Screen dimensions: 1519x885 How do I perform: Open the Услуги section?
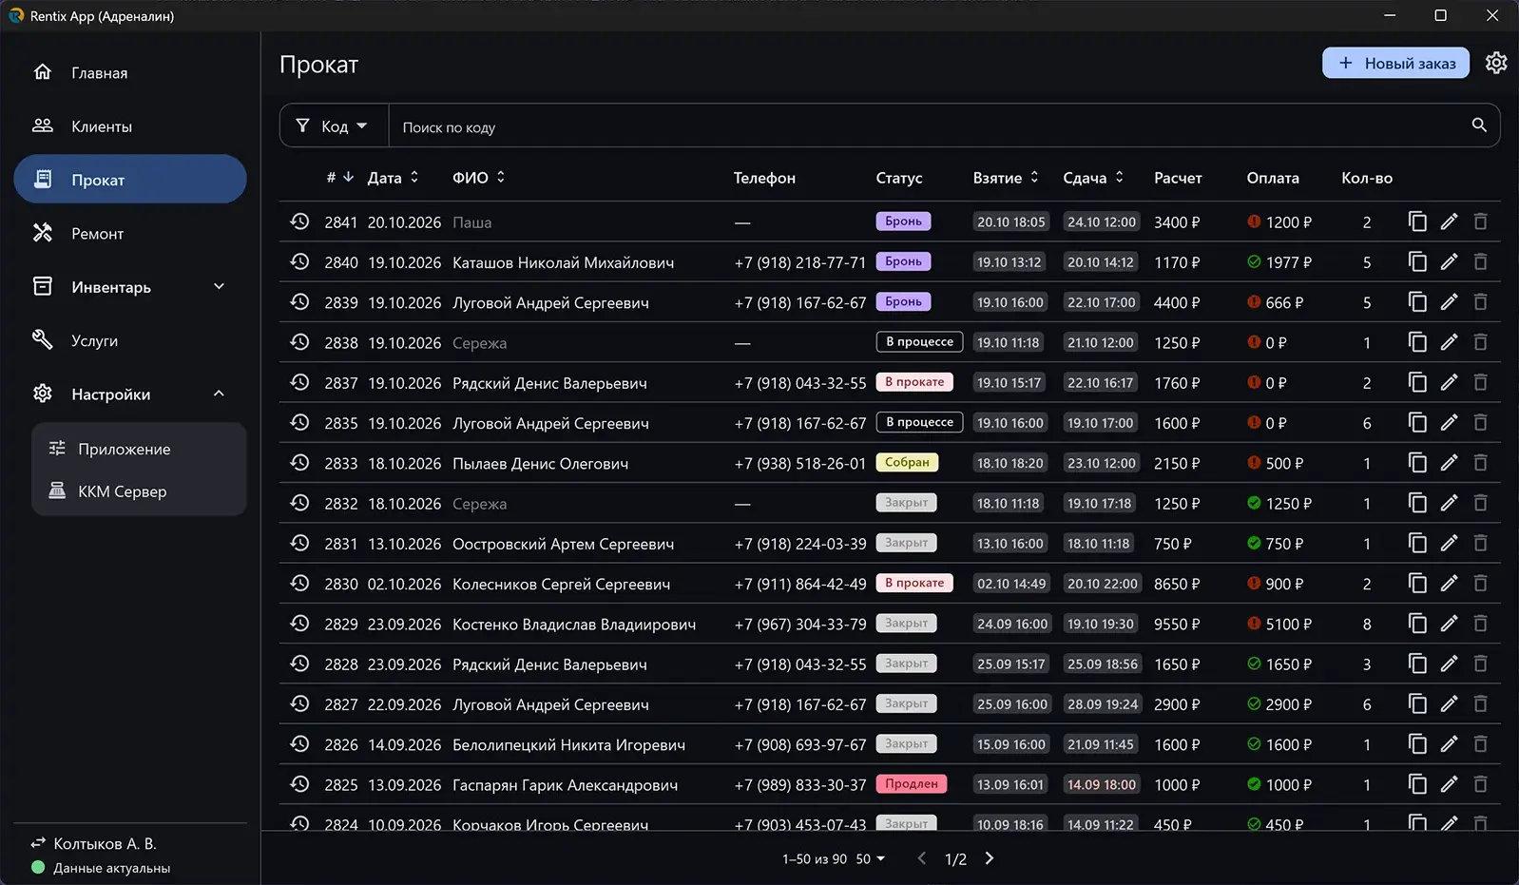130,340
